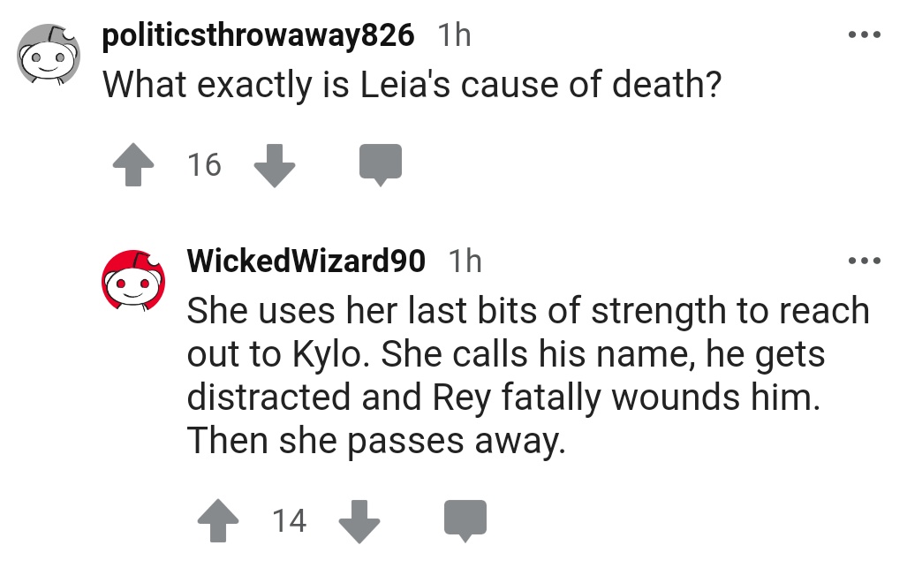
Task: Reply to politicsthrowaway826's comment
Action: [x=381, y=165]
